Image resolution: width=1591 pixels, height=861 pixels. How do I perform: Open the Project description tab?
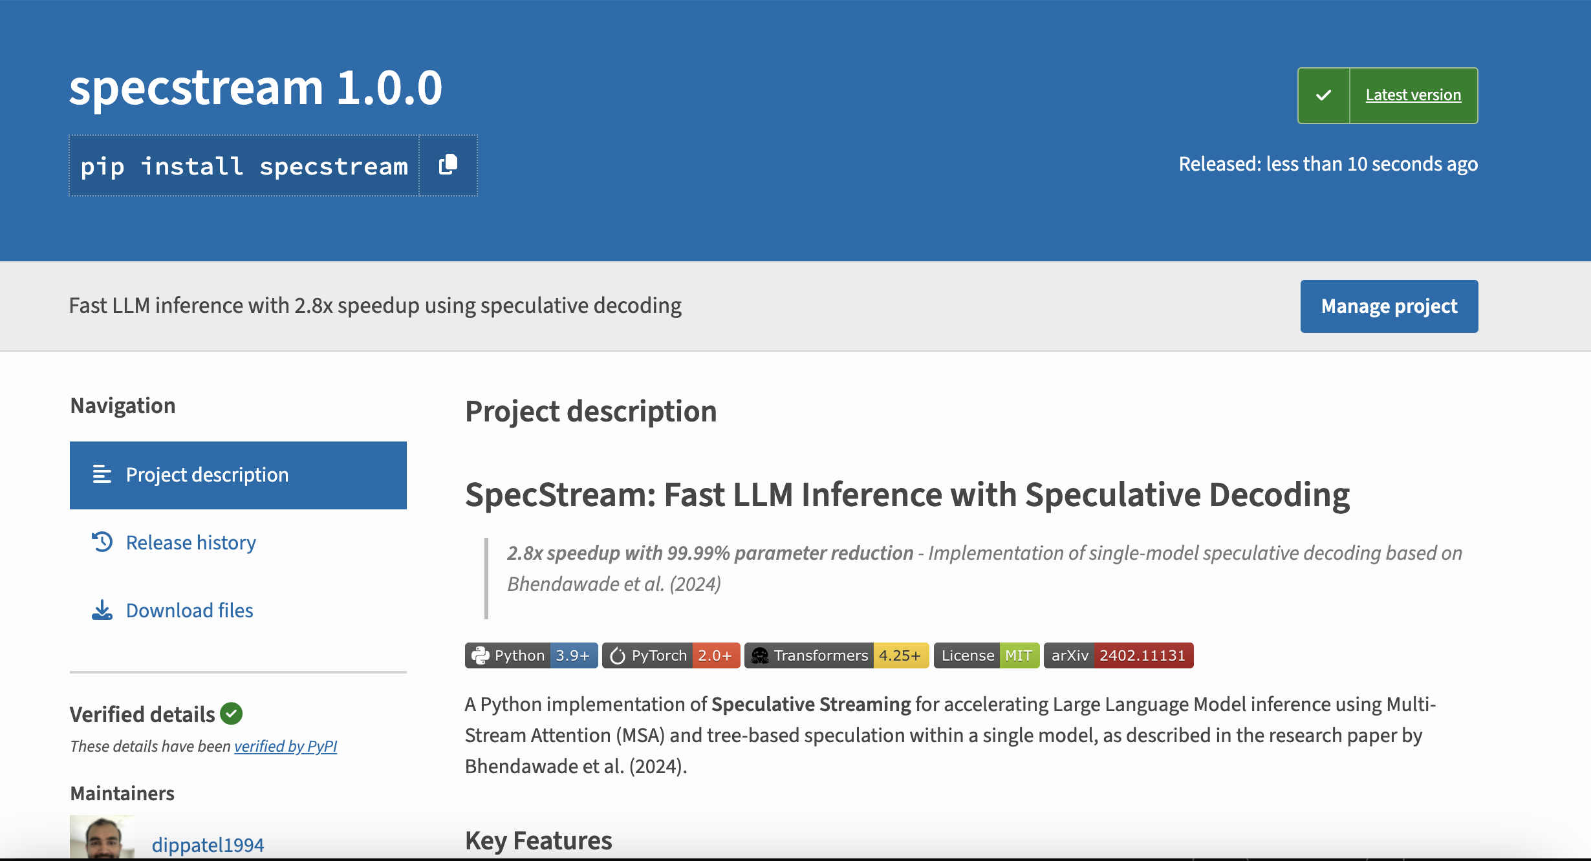[207, 475]
